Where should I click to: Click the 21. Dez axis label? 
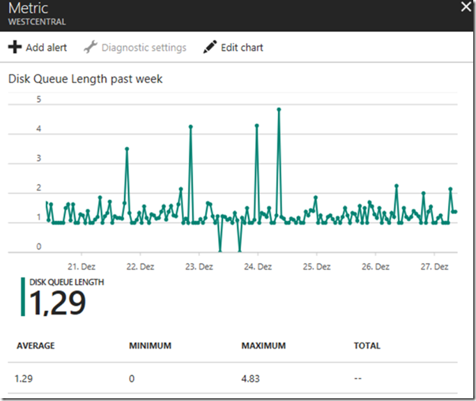pos(82,266)
